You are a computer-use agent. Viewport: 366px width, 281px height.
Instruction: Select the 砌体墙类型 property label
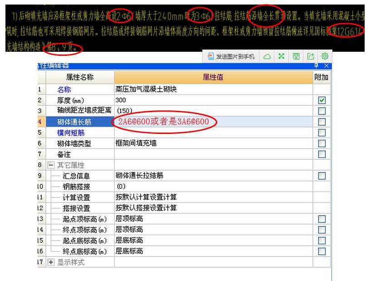click(74, 143)
